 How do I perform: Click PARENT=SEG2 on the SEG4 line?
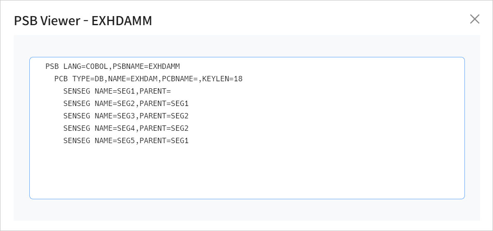(164, 128)
